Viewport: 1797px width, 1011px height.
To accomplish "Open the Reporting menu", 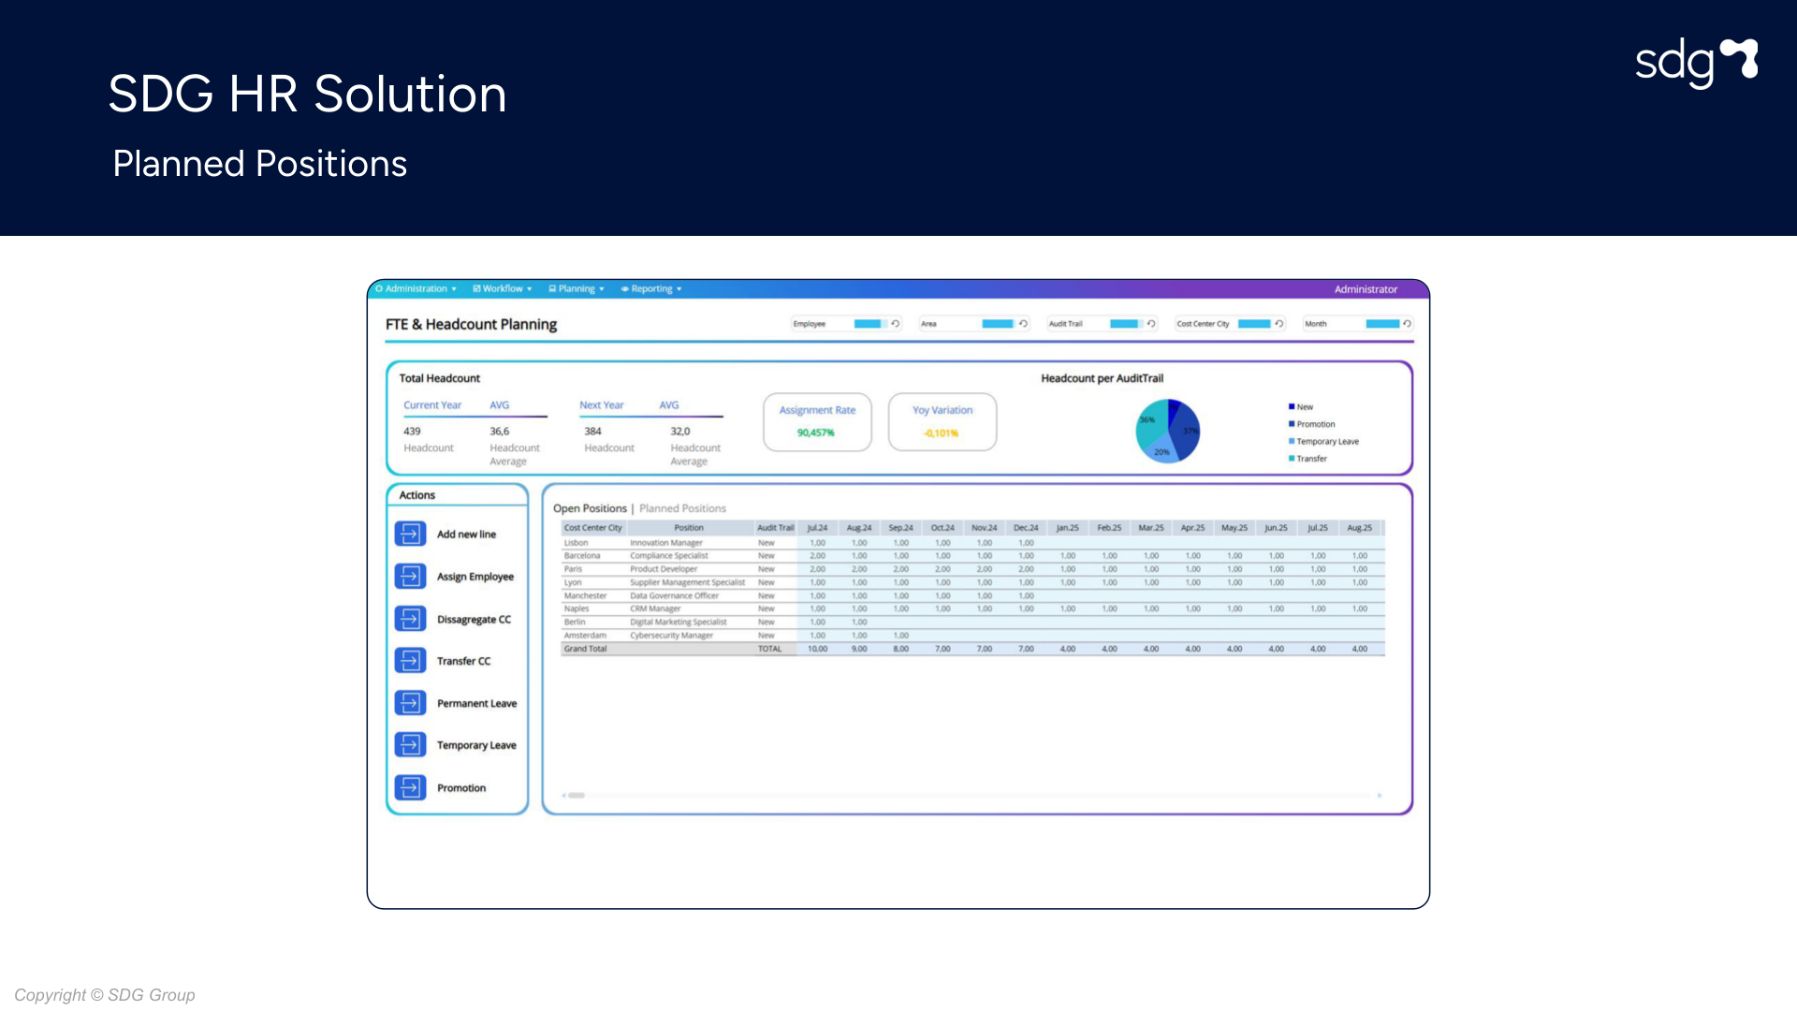I will (651, 289).
